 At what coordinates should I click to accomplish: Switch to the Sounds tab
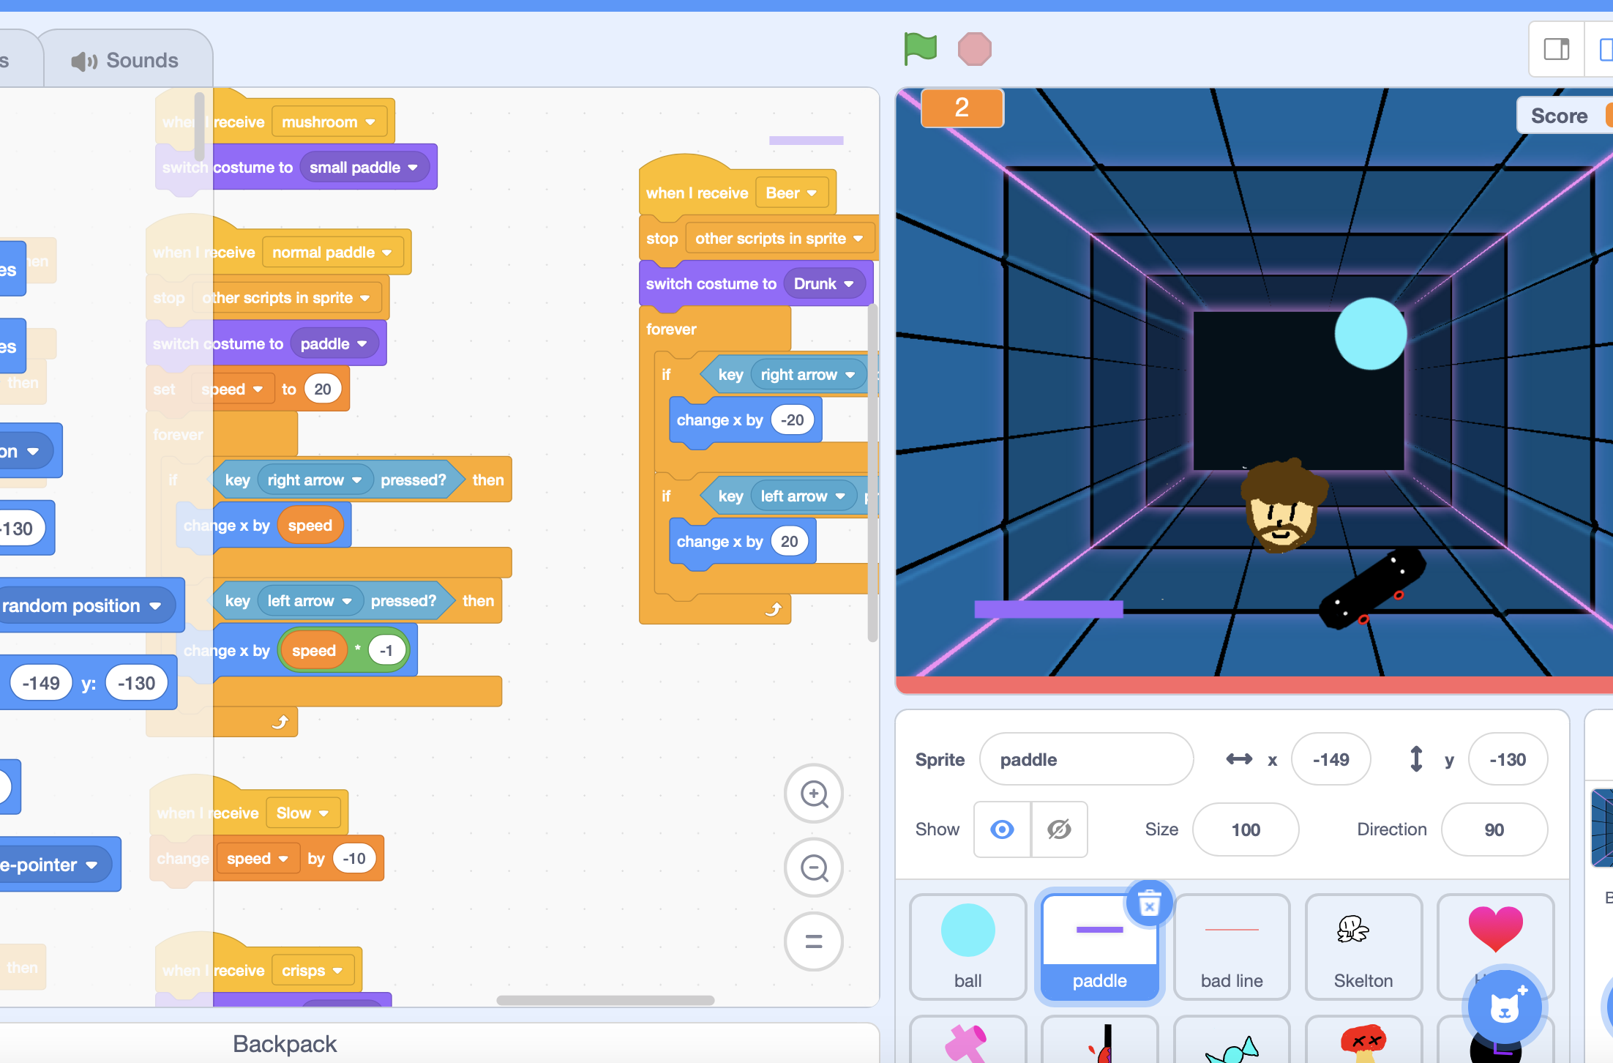[126, 61]
